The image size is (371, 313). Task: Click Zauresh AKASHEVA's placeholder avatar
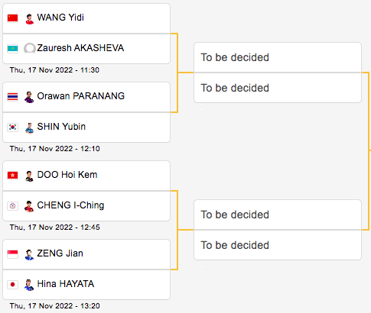click(29, 48)
